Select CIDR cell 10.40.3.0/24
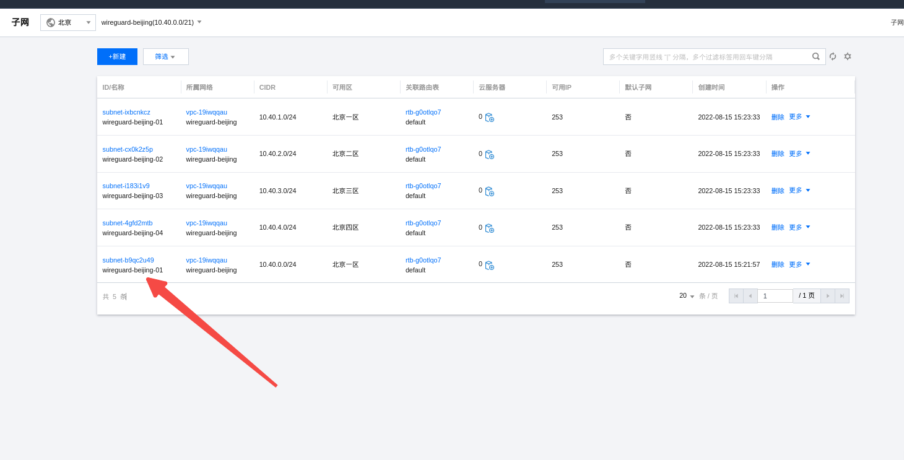The image size is (904, 460). [x=277, y=191]
